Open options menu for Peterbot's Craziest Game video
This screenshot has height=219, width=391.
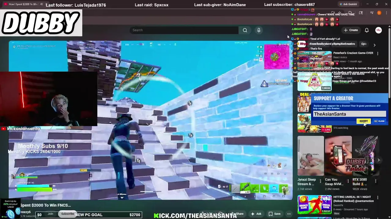(378, 54)
